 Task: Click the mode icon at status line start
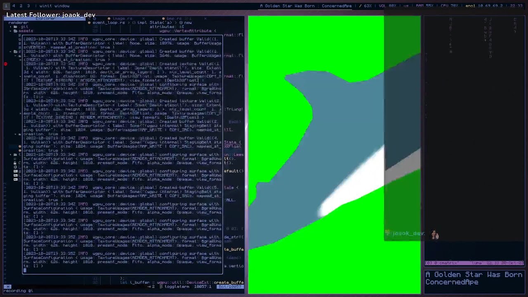(x=7, y=286)
